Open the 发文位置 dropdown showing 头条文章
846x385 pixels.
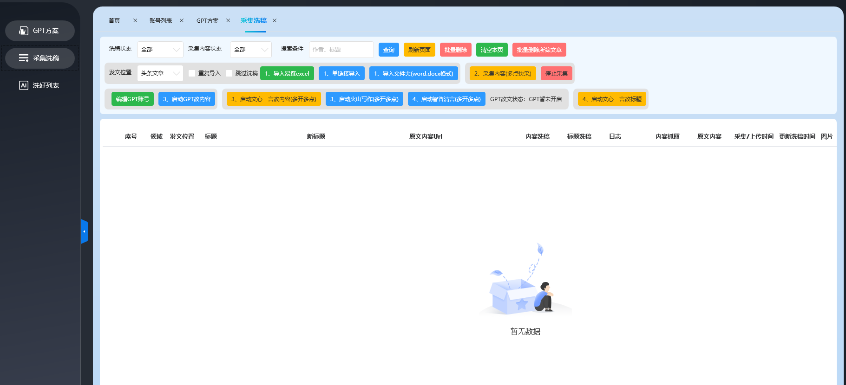(160, 73)
